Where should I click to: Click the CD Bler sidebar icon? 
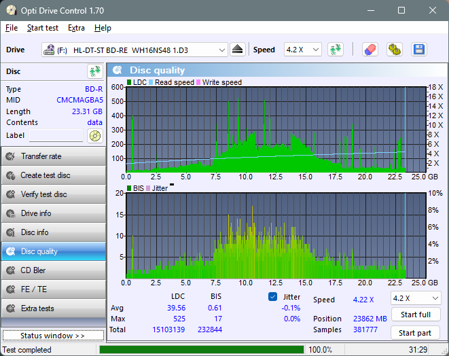point(11,270)
